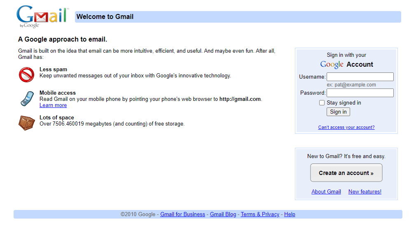Click 'New to Gmail? It's free and easy.' text
The height and width of the screenshot is (247, 416).
click(x=346, y=156)
